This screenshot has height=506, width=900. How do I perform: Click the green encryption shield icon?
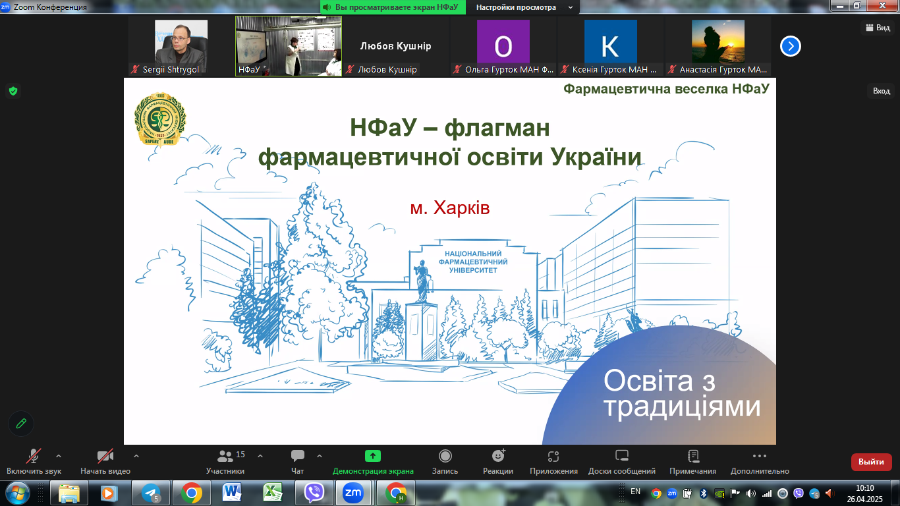point(13,91)
